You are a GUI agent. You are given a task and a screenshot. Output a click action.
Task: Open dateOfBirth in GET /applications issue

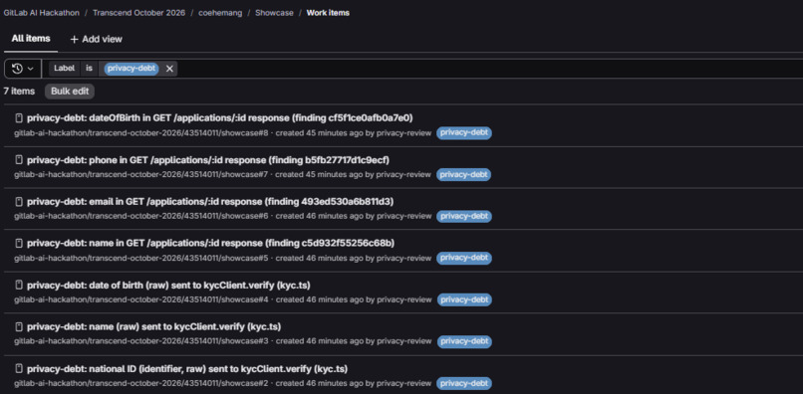220,118
